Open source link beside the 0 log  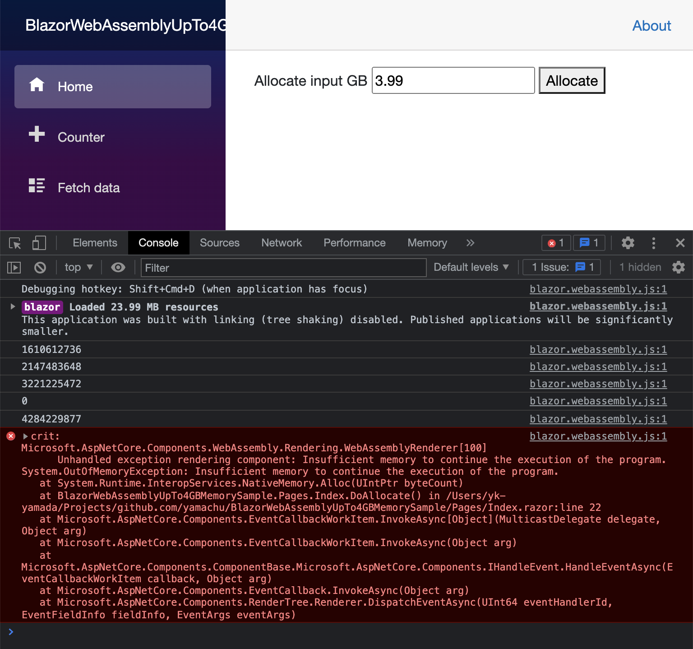click(598, 401)
